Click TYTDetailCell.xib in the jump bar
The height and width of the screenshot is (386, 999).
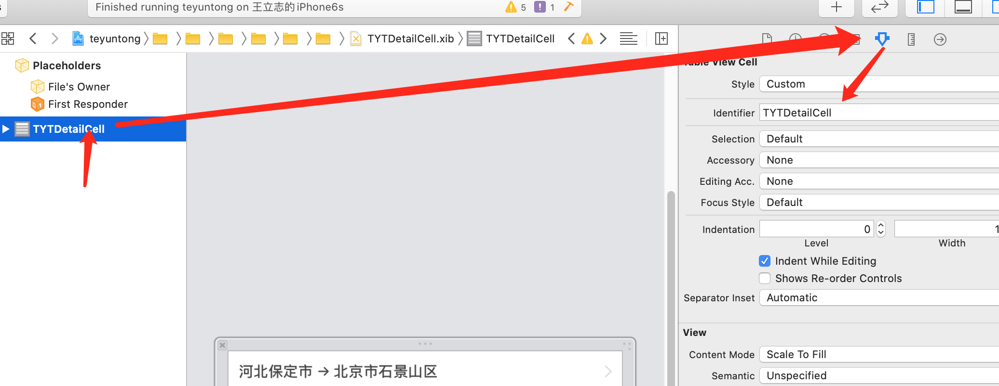click(410, 39)
